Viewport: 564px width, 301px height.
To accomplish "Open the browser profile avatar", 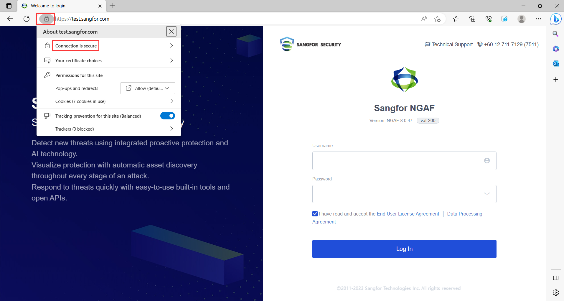I will (x=521, y=19).
